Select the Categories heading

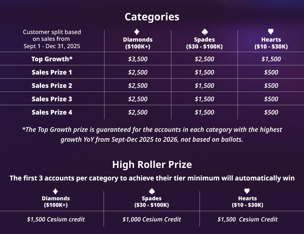click(152, 17)
